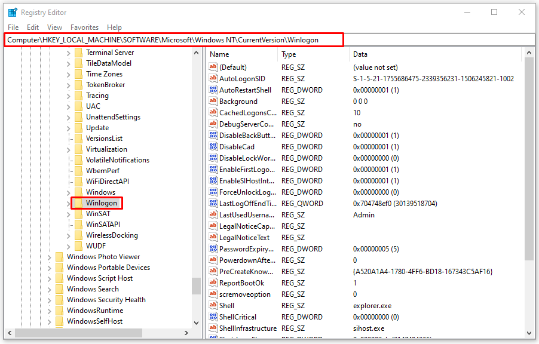Click the AutoRestartShell DWORD value icon
Screen dimensions: 539x344
tap(213, 90)
